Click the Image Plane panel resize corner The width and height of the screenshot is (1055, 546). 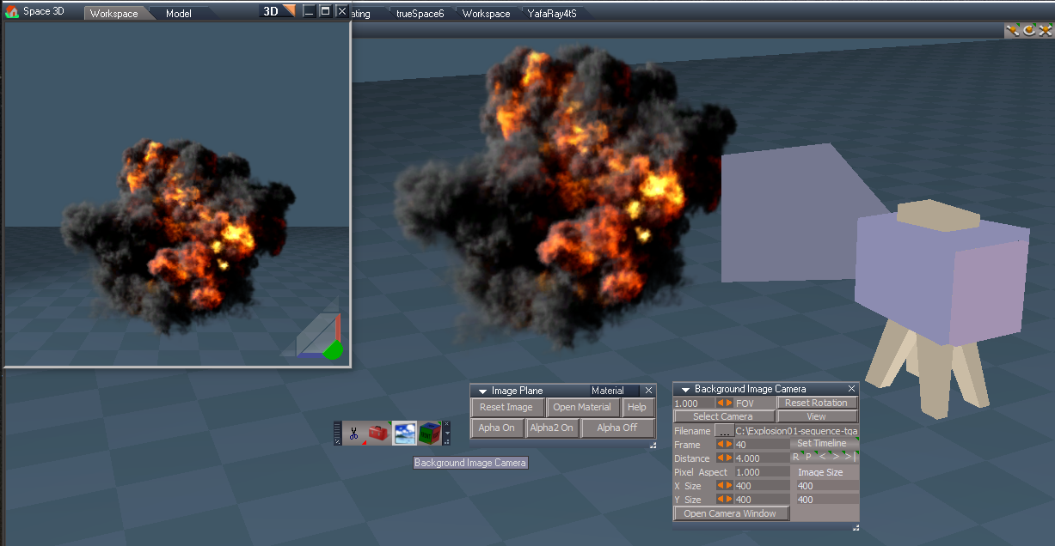coord(653,446)
